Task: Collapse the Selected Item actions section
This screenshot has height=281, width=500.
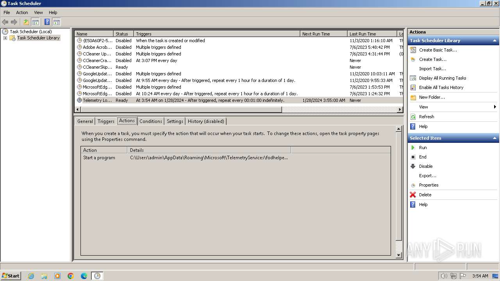Action: point(495,138)
